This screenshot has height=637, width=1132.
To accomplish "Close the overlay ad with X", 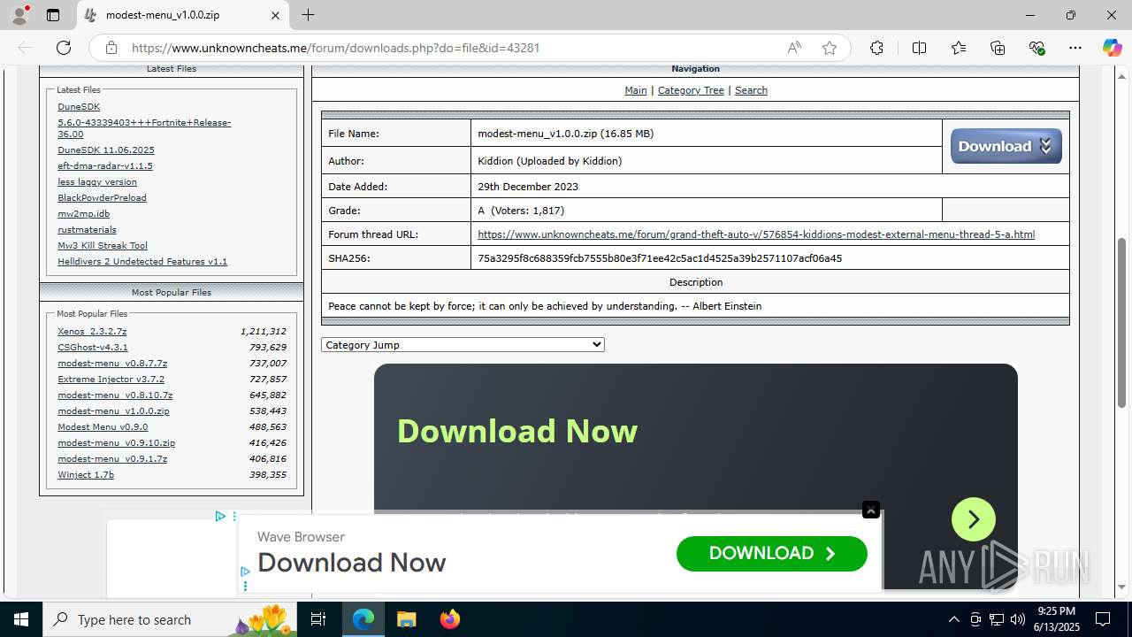I will point(871,510).
